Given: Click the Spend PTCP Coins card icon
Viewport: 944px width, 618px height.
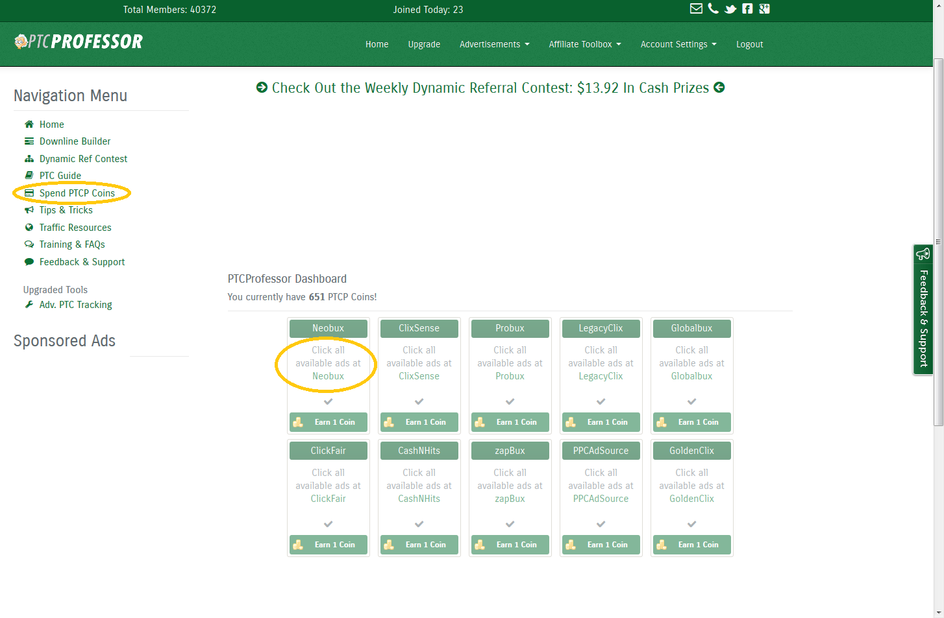Looking at the screenshot, I should (29, 193).
